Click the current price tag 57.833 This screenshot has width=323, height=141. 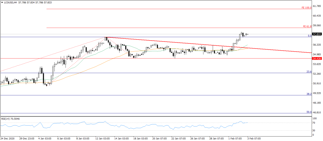point(317,34)
